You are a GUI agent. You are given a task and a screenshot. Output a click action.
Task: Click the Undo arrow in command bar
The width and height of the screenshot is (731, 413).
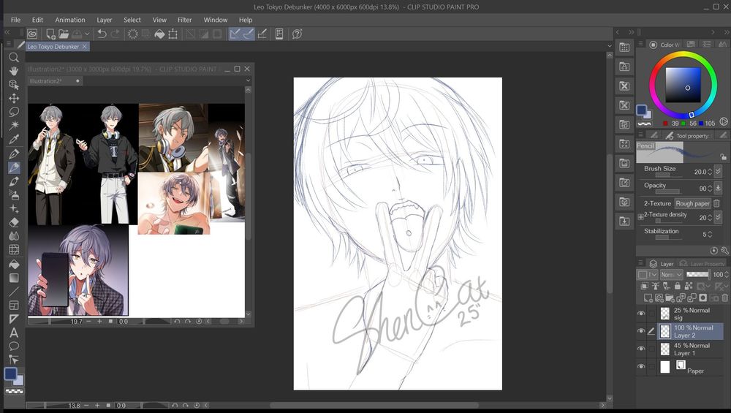coord(102,34)
